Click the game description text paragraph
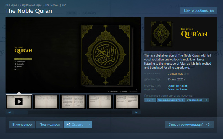 tap(178, 62)
